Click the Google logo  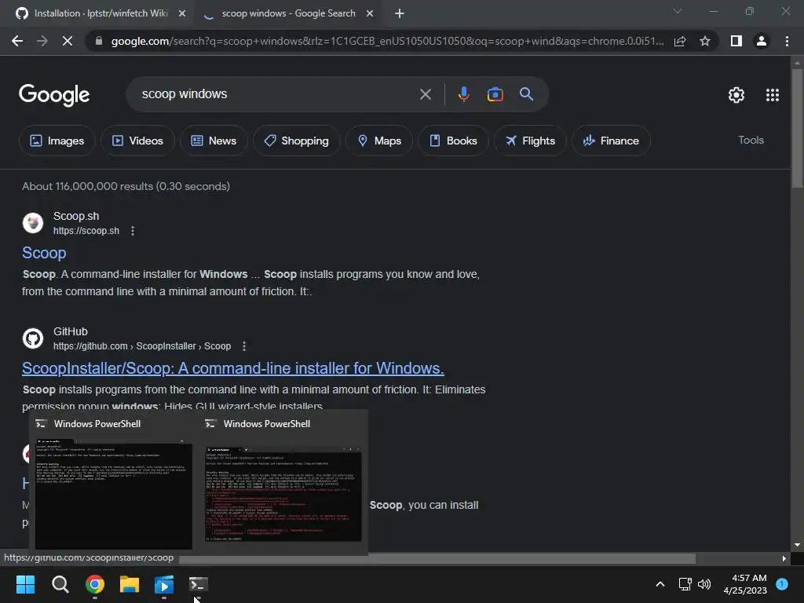pos(54,95)
